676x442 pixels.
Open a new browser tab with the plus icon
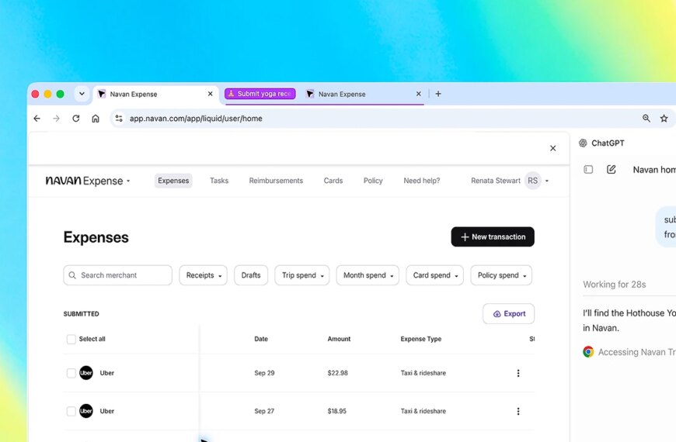click(438, 94)
